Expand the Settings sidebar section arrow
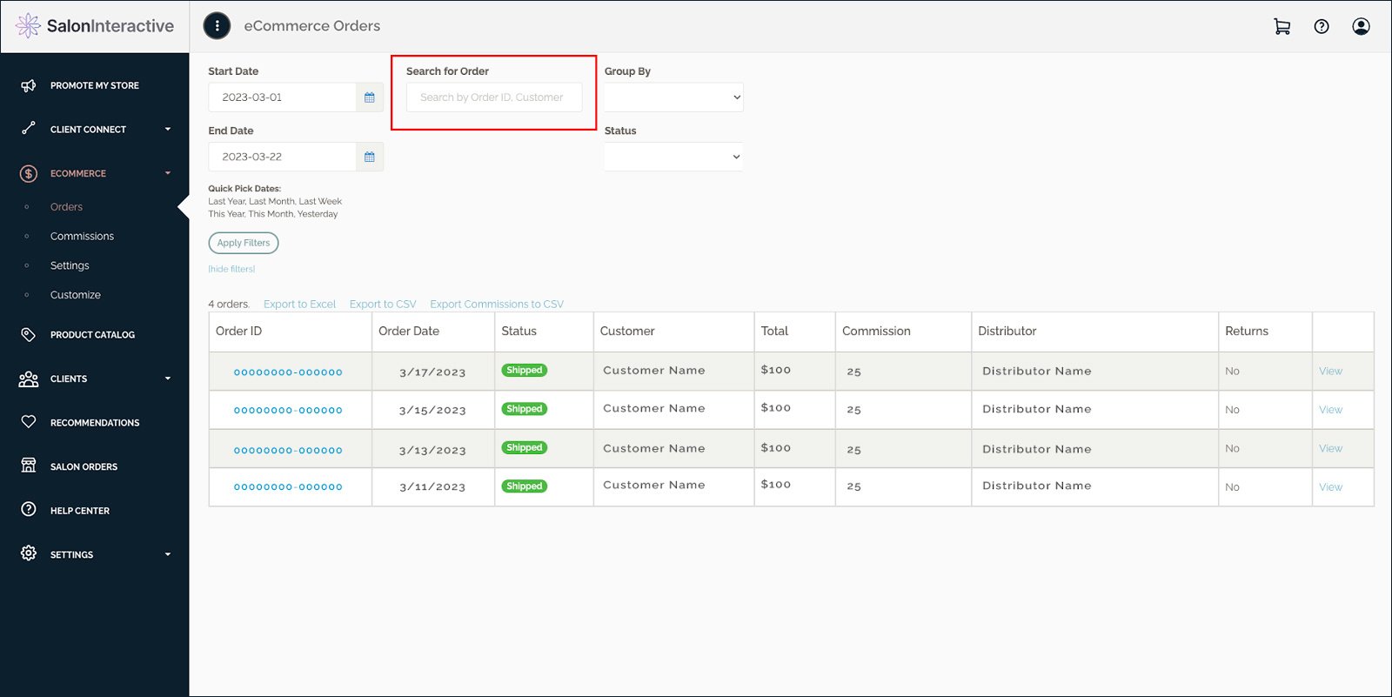Screen dimensions: 1392x697 click(x=168, y=554)
